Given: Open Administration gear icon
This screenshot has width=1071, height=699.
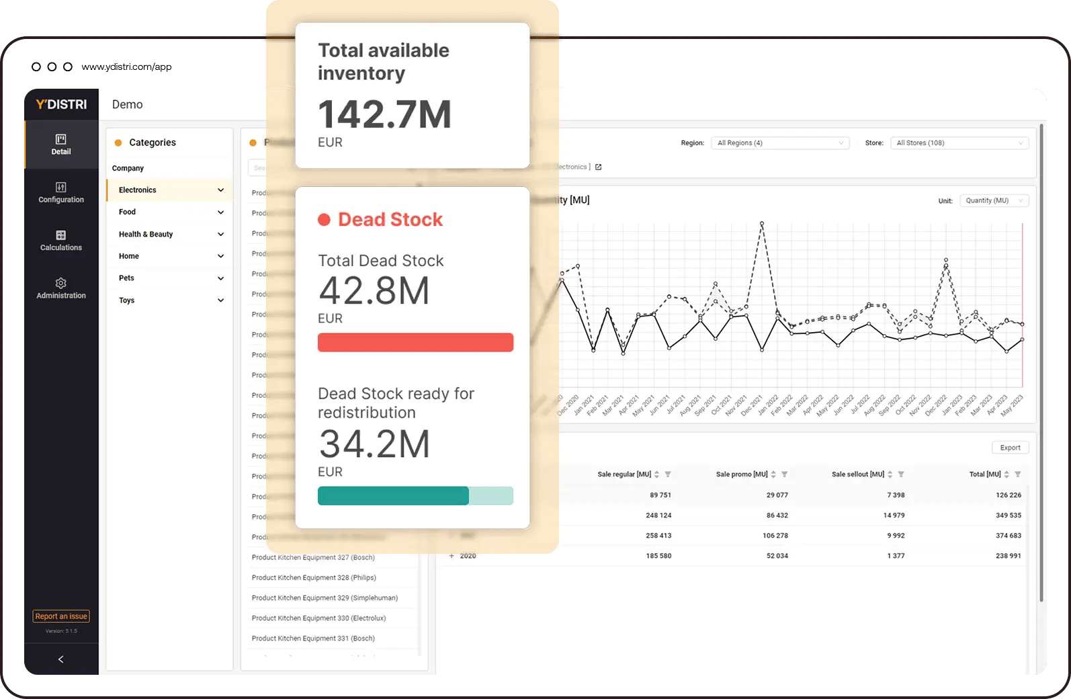Looking at the screenshot, I should (x=61, y=283).
